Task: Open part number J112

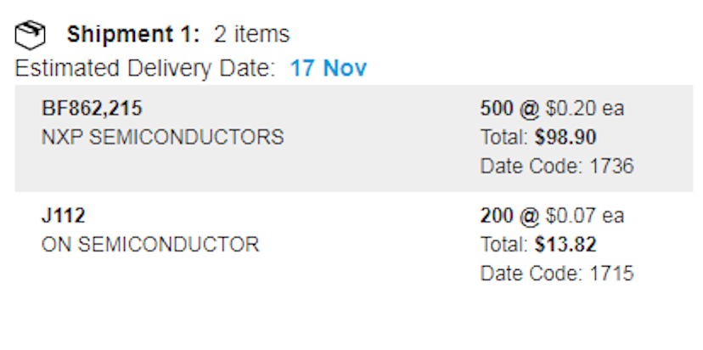Action: (63, 216)
